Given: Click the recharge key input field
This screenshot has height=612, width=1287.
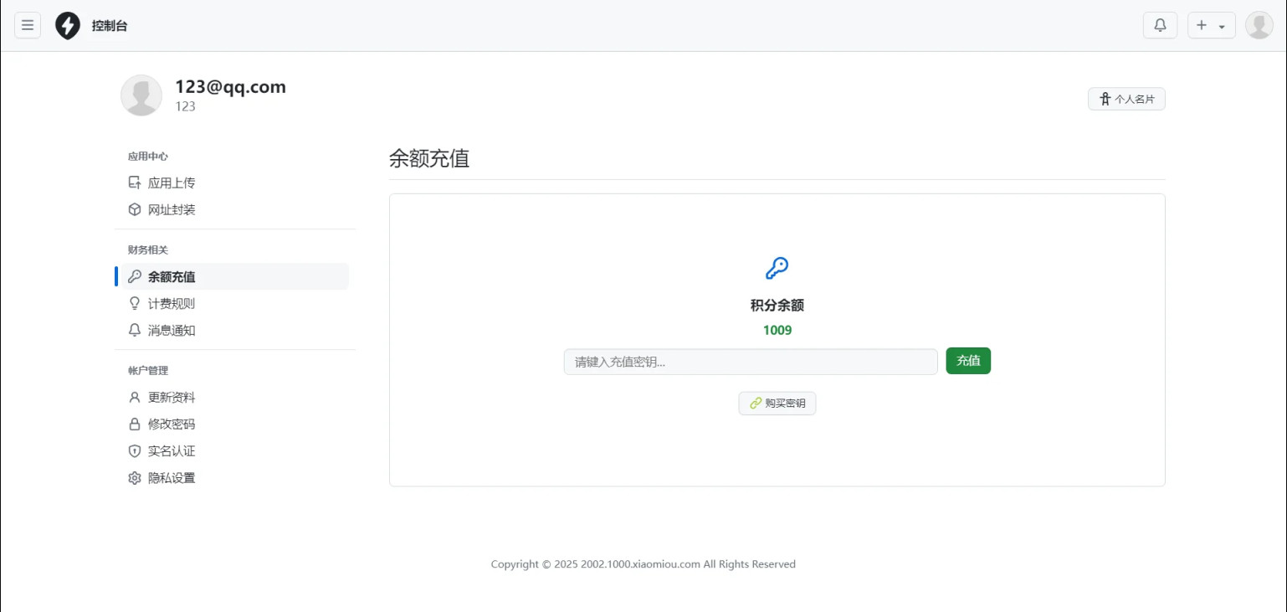Looking at the screenshot, I should click(x=750, y=362).
